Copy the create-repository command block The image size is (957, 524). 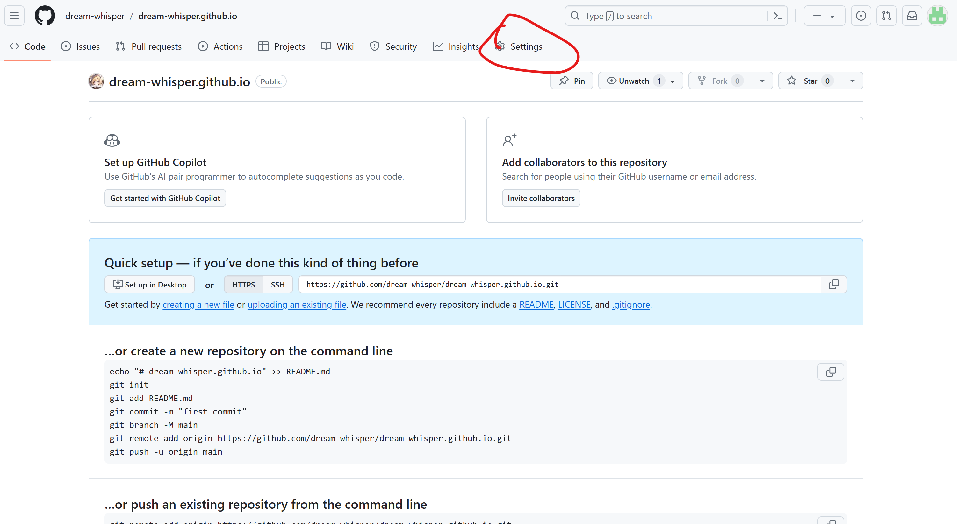tap(831, 372)
